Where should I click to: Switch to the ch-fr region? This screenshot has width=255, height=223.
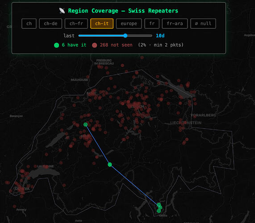click(x=76, y=24)
